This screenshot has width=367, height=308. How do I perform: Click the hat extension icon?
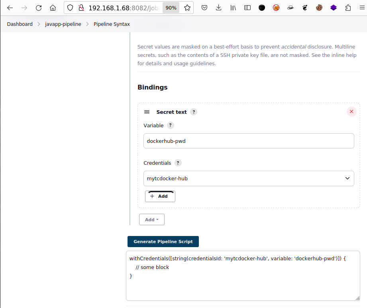tap(290, 8)
